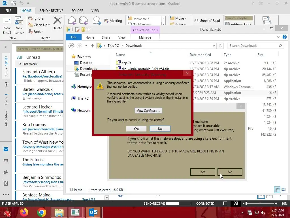The image size is (290, 218).
Task: Click Explorer Up one level arrow
Action: point(93,46)
